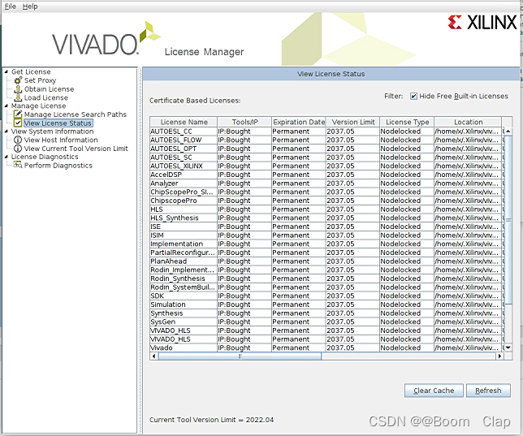Toggle Hide Free Built-in Licenses checkbox
The image size is (523, 436).
pyautogui.click(x=413, y=96)
